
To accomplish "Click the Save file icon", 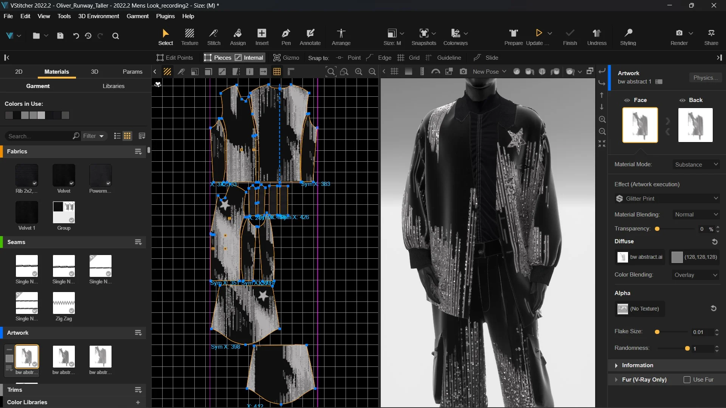I will click(x=60, y=36).
